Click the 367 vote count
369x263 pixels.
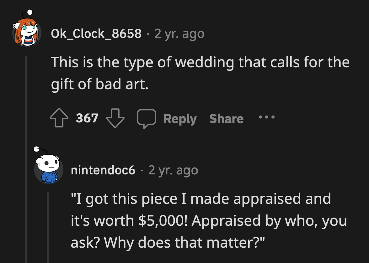coord(87,118)
